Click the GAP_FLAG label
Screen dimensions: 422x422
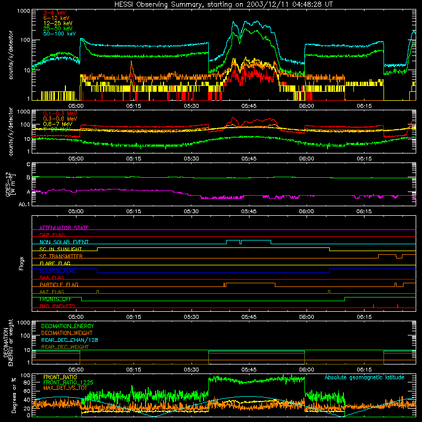(52, 235)
